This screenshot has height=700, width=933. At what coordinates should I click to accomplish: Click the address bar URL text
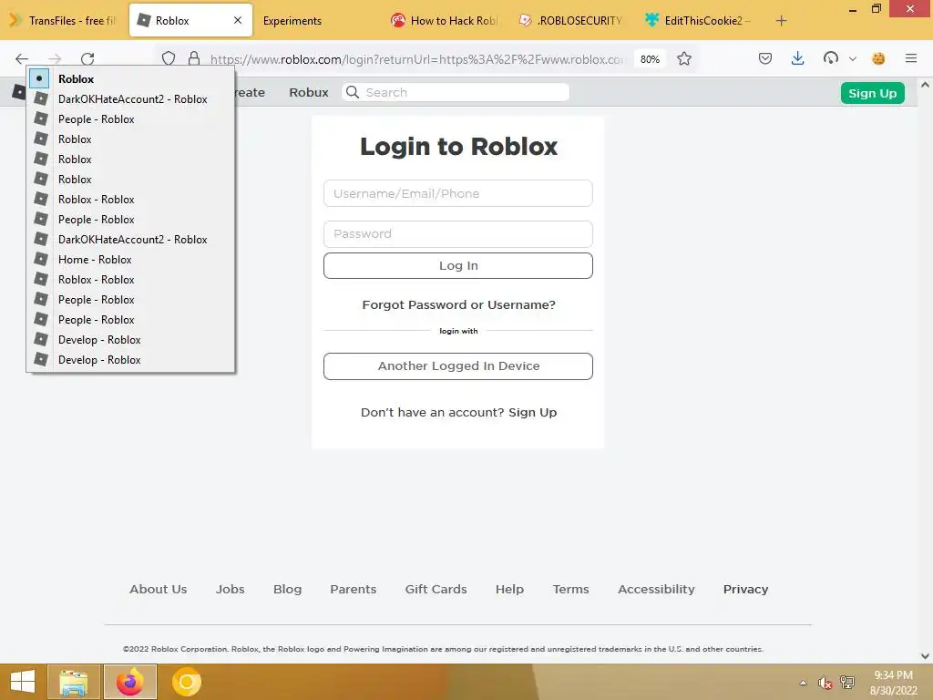click(x=417, y=59)
